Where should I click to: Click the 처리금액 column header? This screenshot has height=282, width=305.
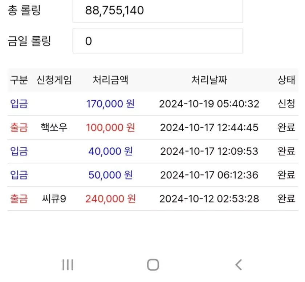pyautogui.click(x=110, y=80)
